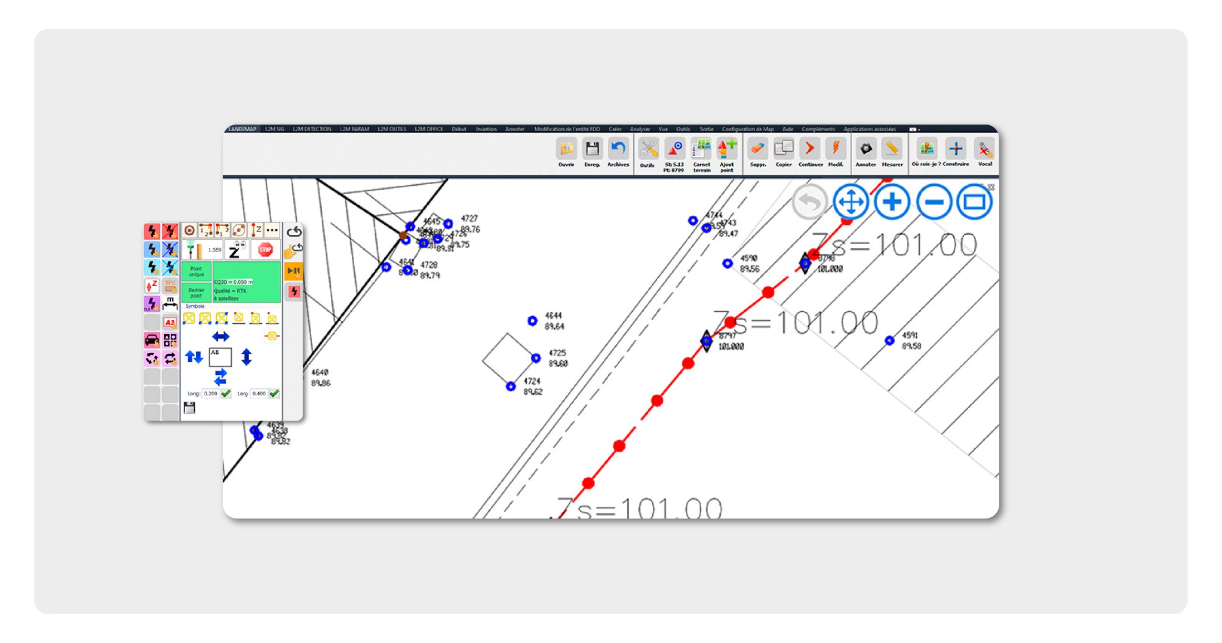Click the Point unique button
This screenshot has width=1222, height=643.
pos(196,272)
